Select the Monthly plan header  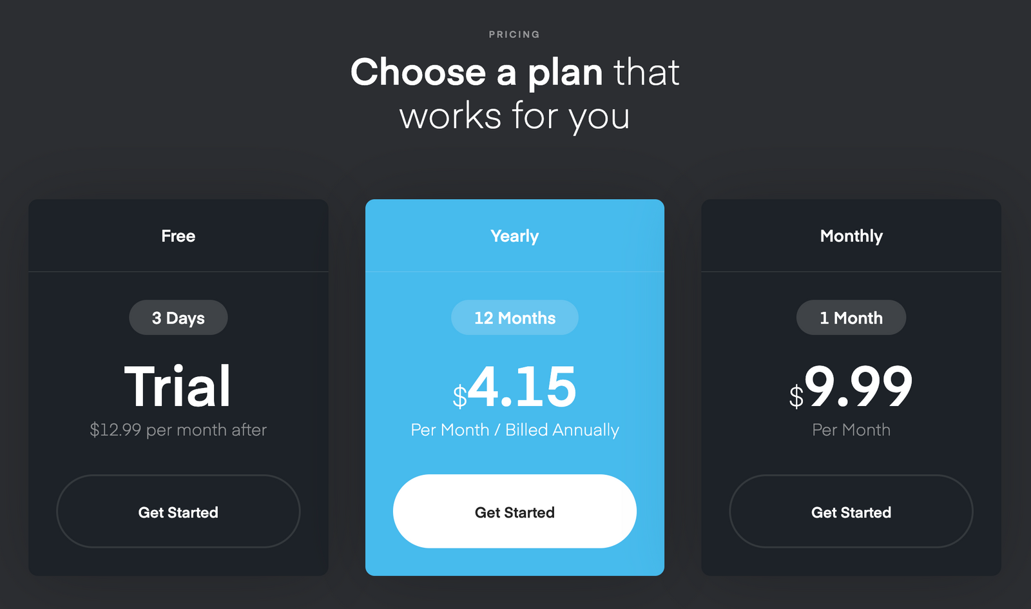pos(851,236)
